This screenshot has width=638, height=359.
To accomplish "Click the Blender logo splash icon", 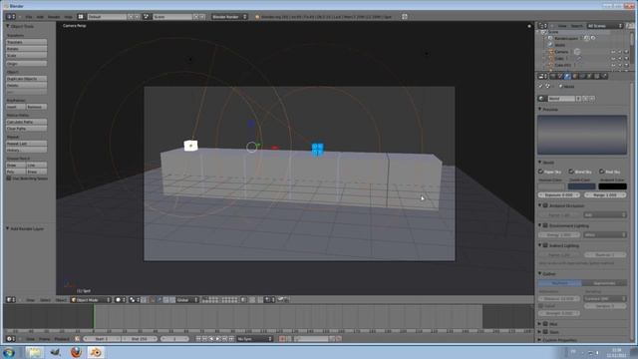I will click(x=257, y=17).
